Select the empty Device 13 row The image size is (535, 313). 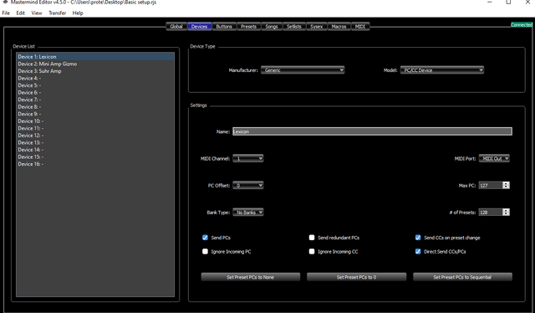tap(95, 143)
